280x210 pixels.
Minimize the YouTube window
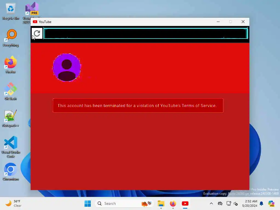[218, 22]
